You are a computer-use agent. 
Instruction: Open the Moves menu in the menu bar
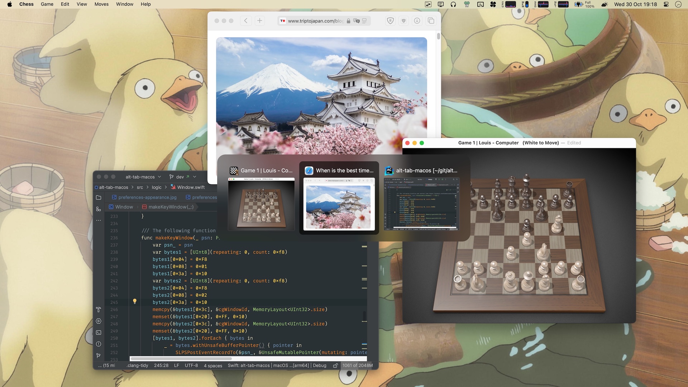[101, 4]
